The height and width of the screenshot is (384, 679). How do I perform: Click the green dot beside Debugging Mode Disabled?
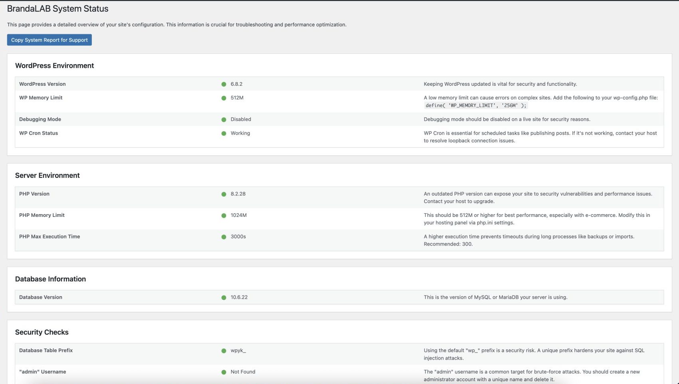tap(224, 119)
